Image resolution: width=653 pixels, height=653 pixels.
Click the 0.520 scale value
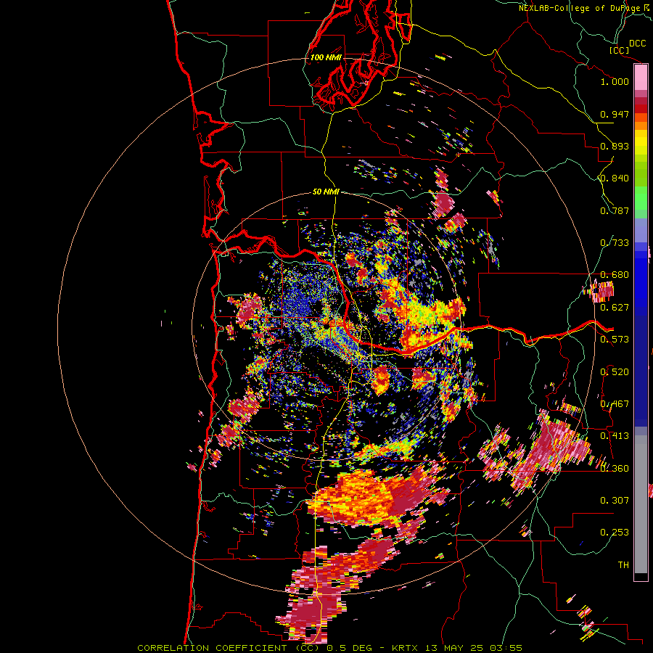615,372
